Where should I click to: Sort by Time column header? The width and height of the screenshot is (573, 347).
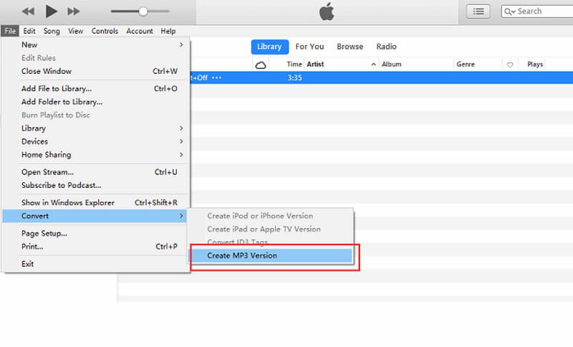click(294, 65)
